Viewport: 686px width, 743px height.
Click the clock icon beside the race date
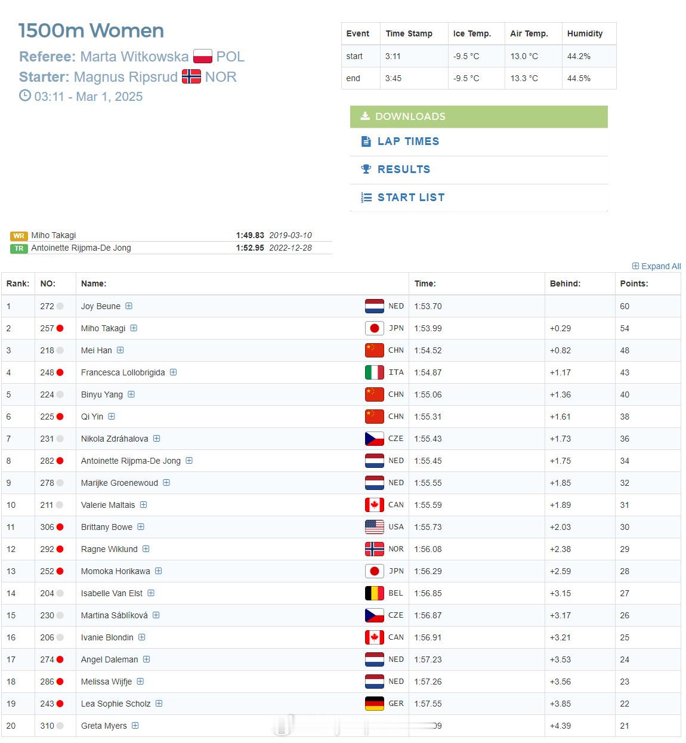click(x=25, y=95)
